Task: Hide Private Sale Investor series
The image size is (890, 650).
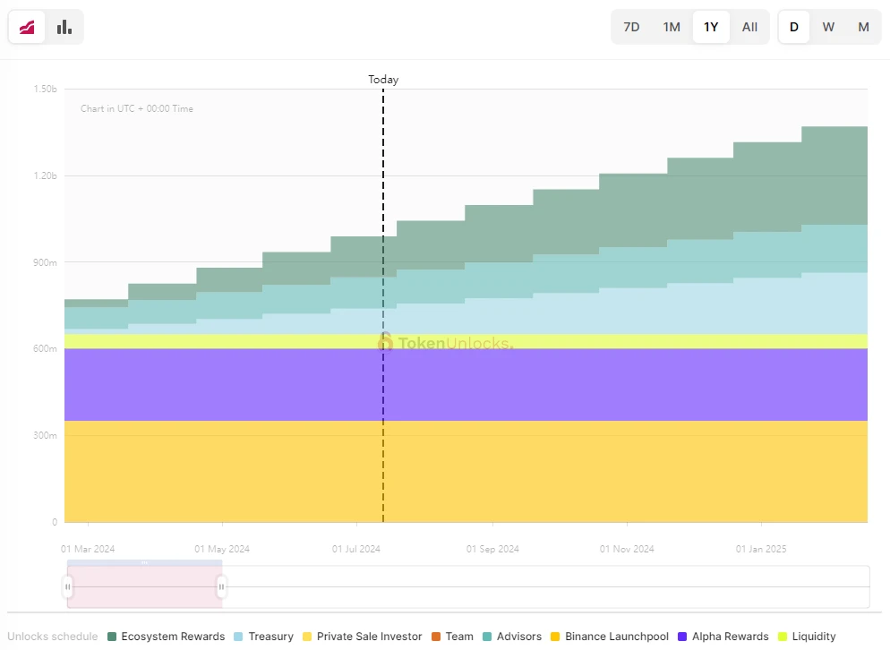Action: tap(363, 637)
